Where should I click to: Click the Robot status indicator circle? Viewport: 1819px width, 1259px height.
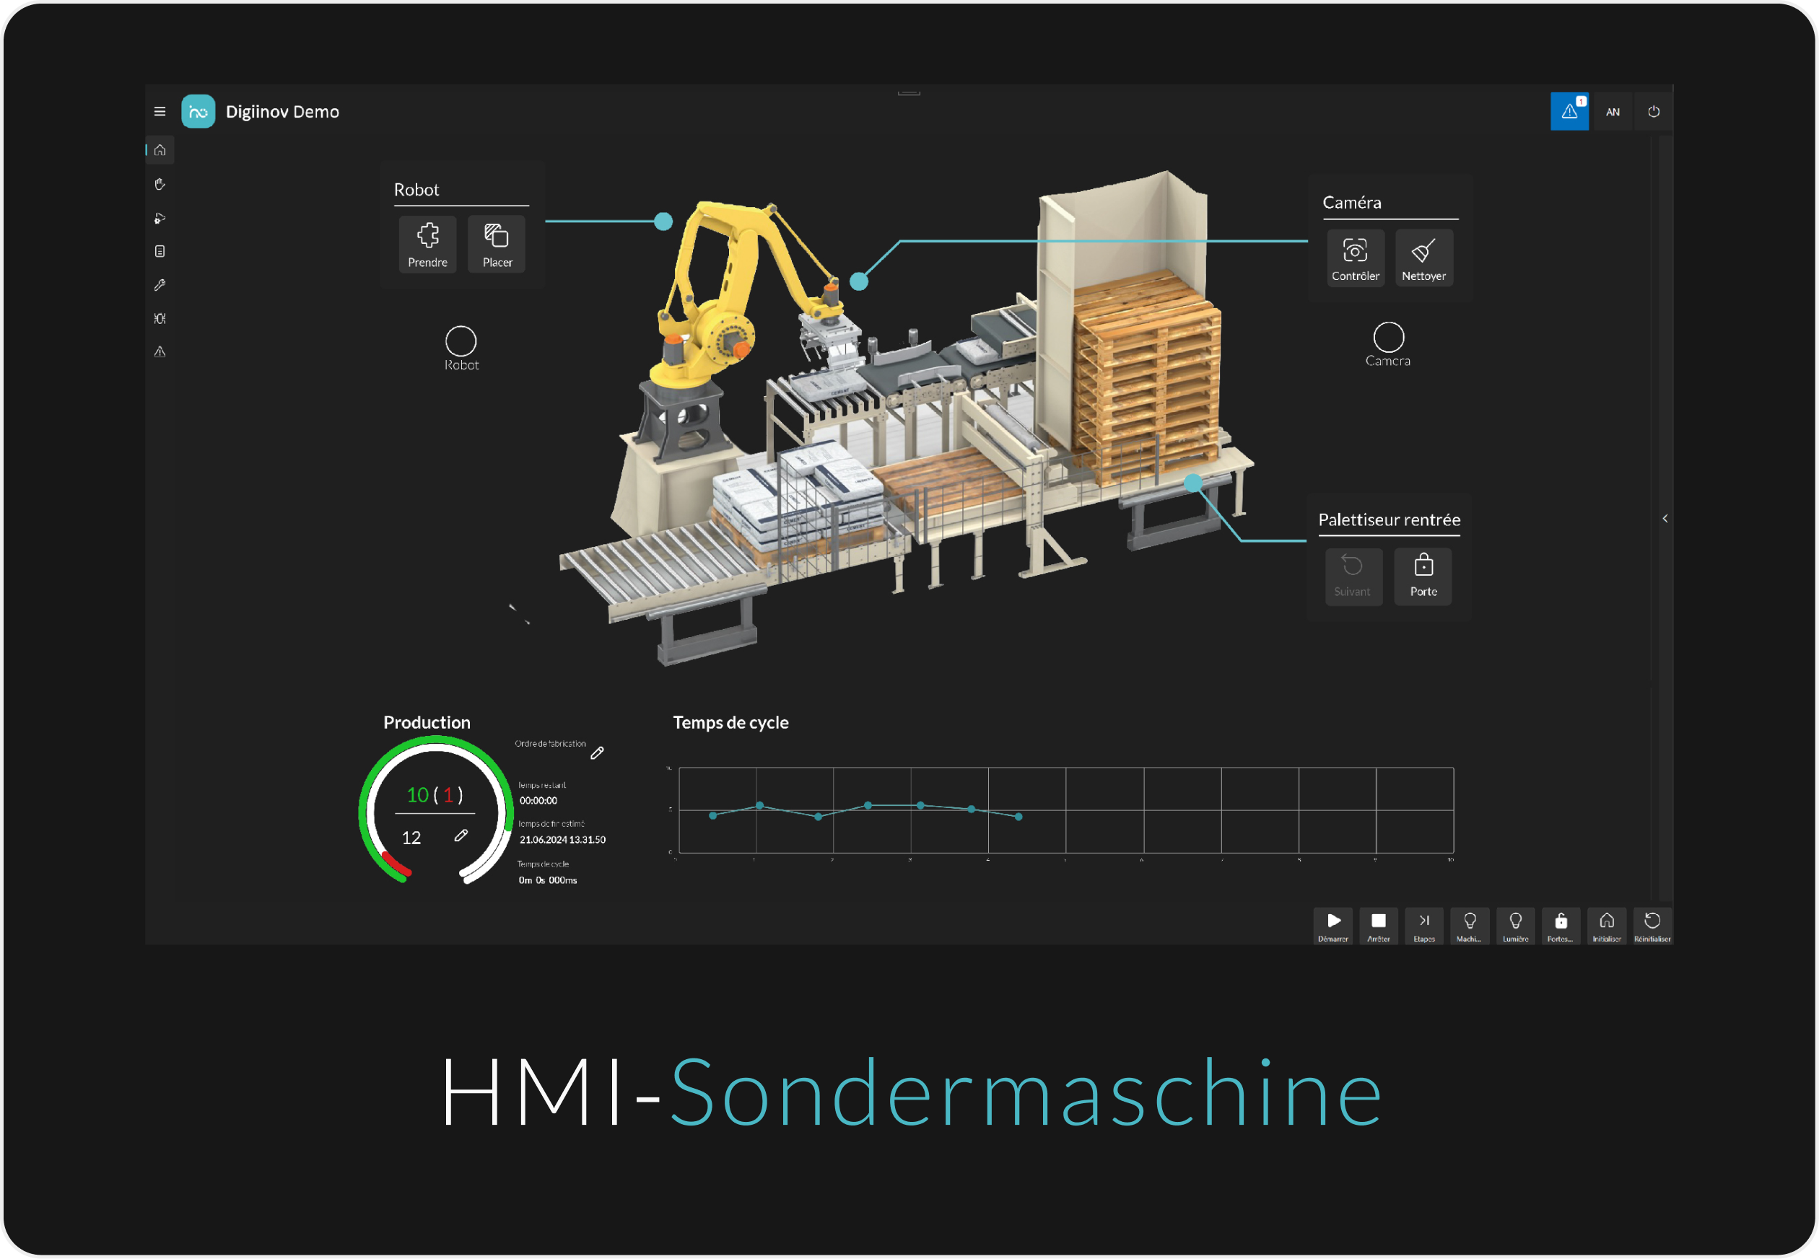click(461, 341)
